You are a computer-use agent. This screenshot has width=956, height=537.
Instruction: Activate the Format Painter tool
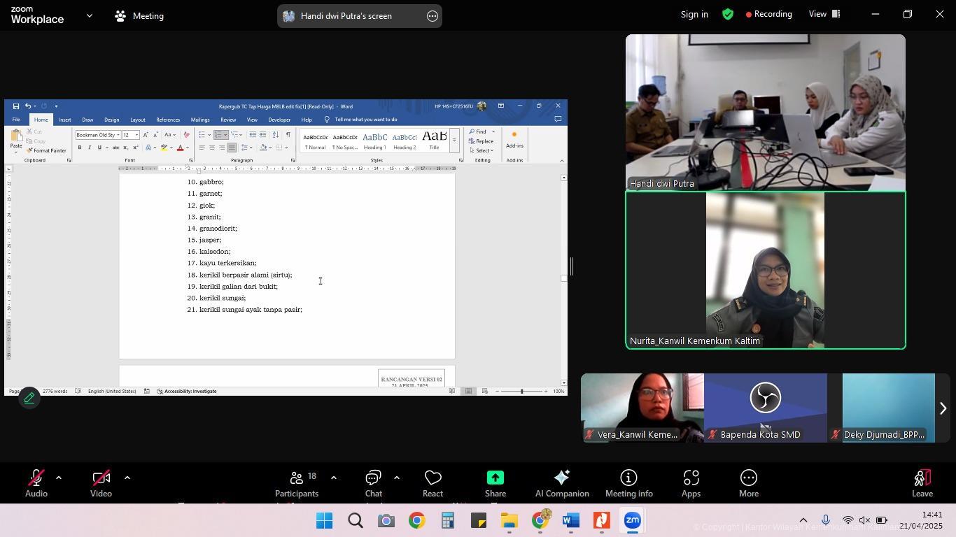(46, 151)
